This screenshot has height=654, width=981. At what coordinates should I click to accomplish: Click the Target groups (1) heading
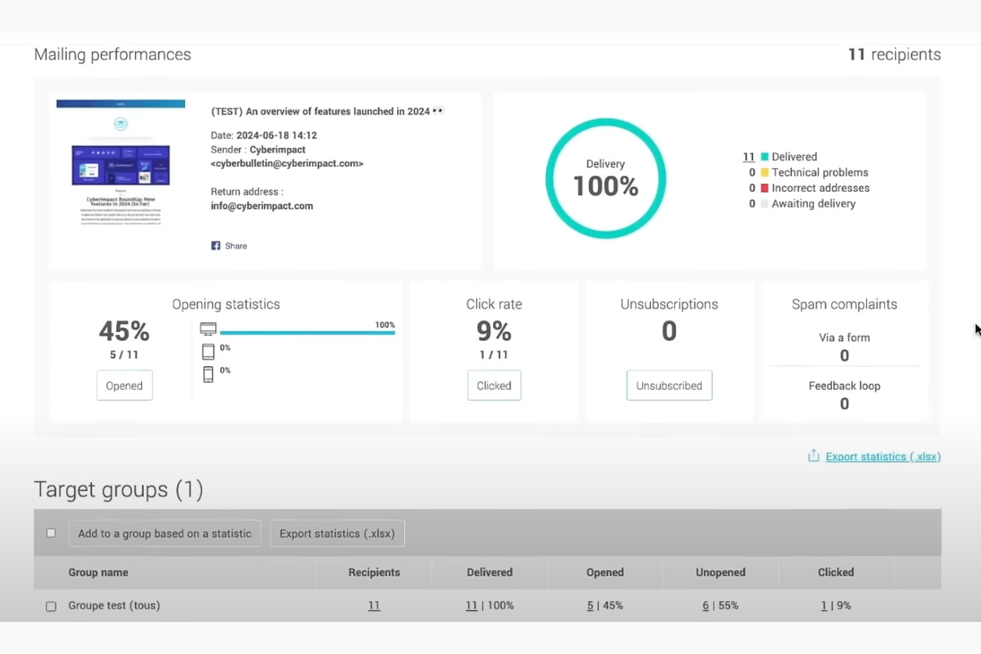[x=119, y=490]
